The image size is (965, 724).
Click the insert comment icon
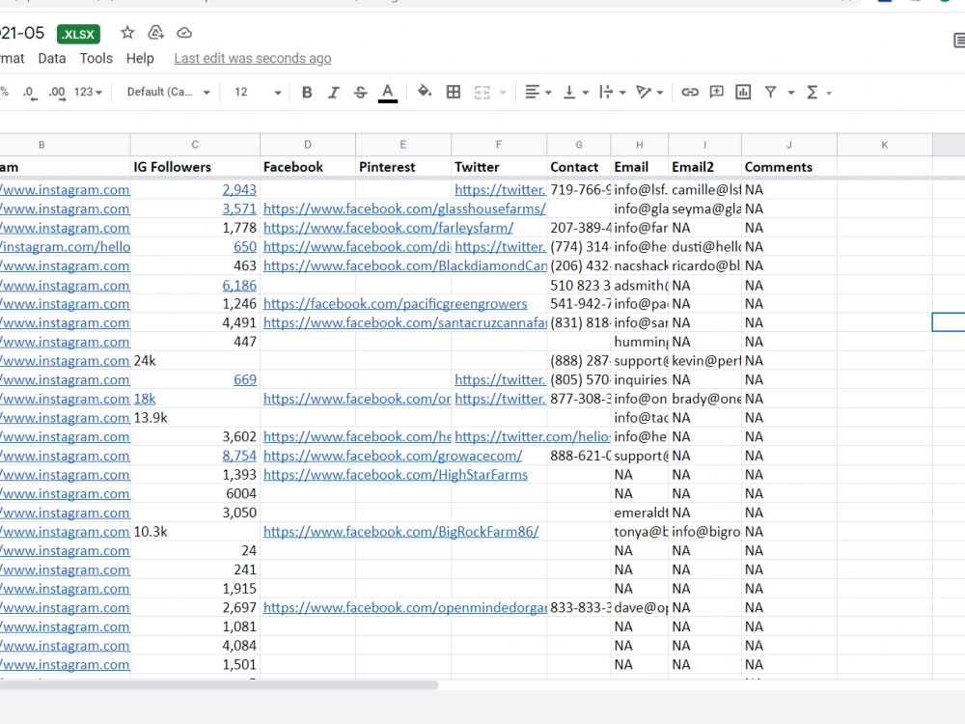716,93
